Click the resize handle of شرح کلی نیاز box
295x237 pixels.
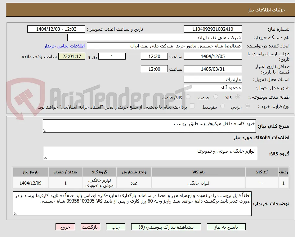(x=45, y=131)
